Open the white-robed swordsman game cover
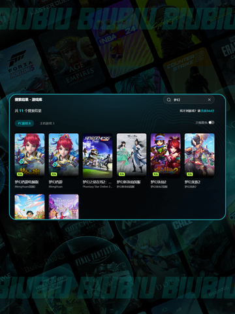 click(131, 155)
